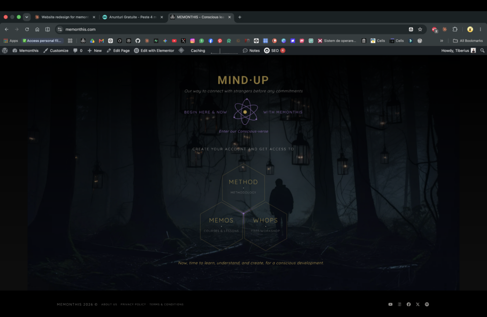Open the tab search dropdown arrow
The width and height of the screenshot is (487, 317).
click(27, 17)
